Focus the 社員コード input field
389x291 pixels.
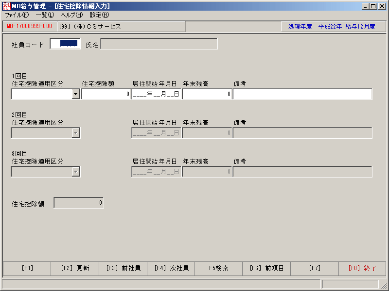65,44
